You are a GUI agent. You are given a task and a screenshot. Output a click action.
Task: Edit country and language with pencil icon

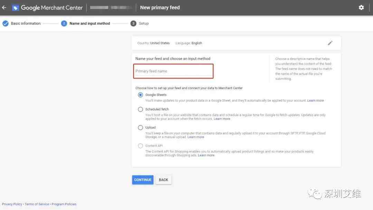[x=330, y=43]
